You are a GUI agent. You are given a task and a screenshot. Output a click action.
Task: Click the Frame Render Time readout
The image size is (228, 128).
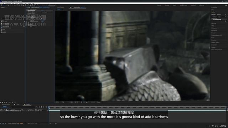[x=16, y=123]
